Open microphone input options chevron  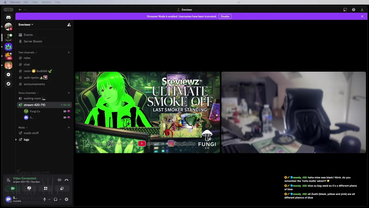coord(49,199)
